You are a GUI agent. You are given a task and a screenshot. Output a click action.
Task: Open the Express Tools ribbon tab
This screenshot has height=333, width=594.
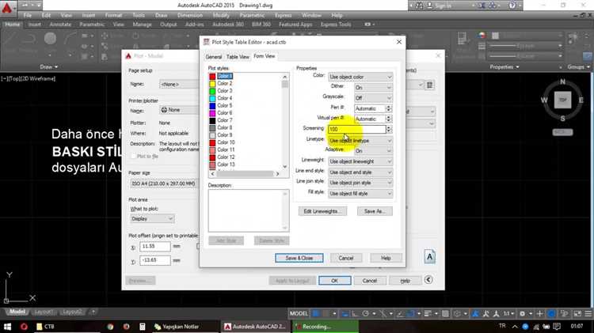pyautogui.click(x=336, y=25)
